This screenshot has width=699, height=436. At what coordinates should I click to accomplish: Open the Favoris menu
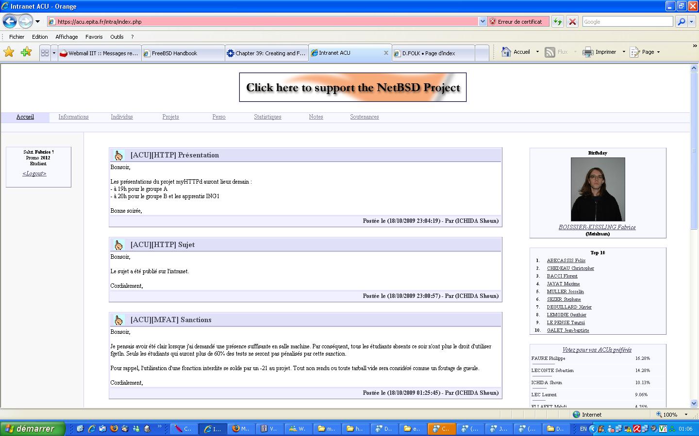click(x=94, y=37)
